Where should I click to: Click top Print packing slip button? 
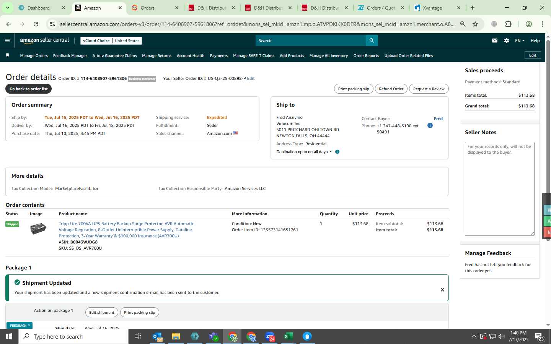(354, 89)
